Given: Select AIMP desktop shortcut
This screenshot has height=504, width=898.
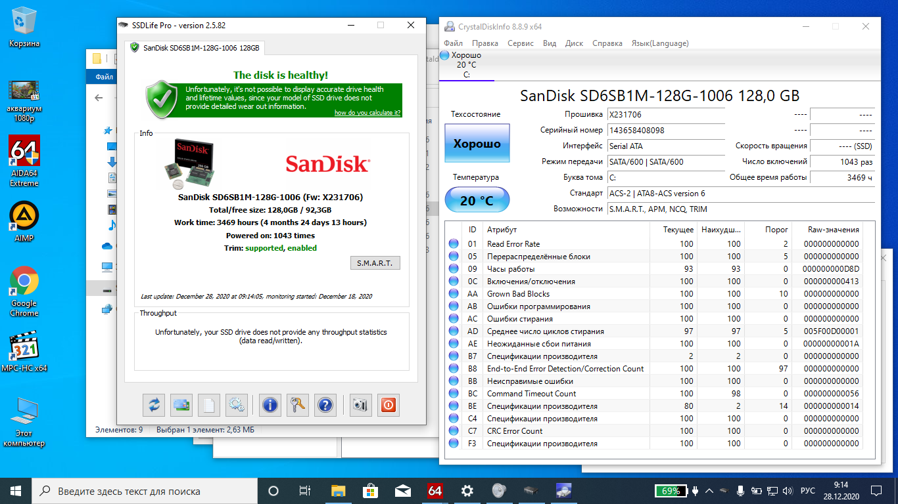Looking at the screenshot, I should (24, 222).
